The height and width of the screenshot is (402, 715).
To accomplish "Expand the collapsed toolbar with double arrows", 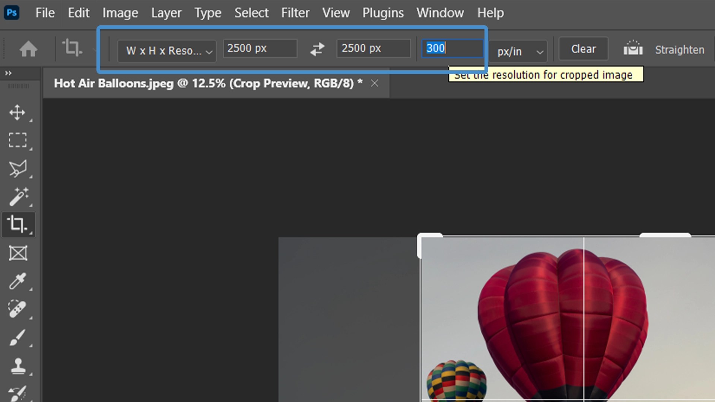I will click(x=8, y=73).
